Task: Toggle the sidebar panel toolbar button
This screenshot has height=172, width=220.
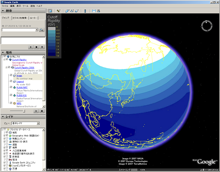Action: click(x=50, y=11)
